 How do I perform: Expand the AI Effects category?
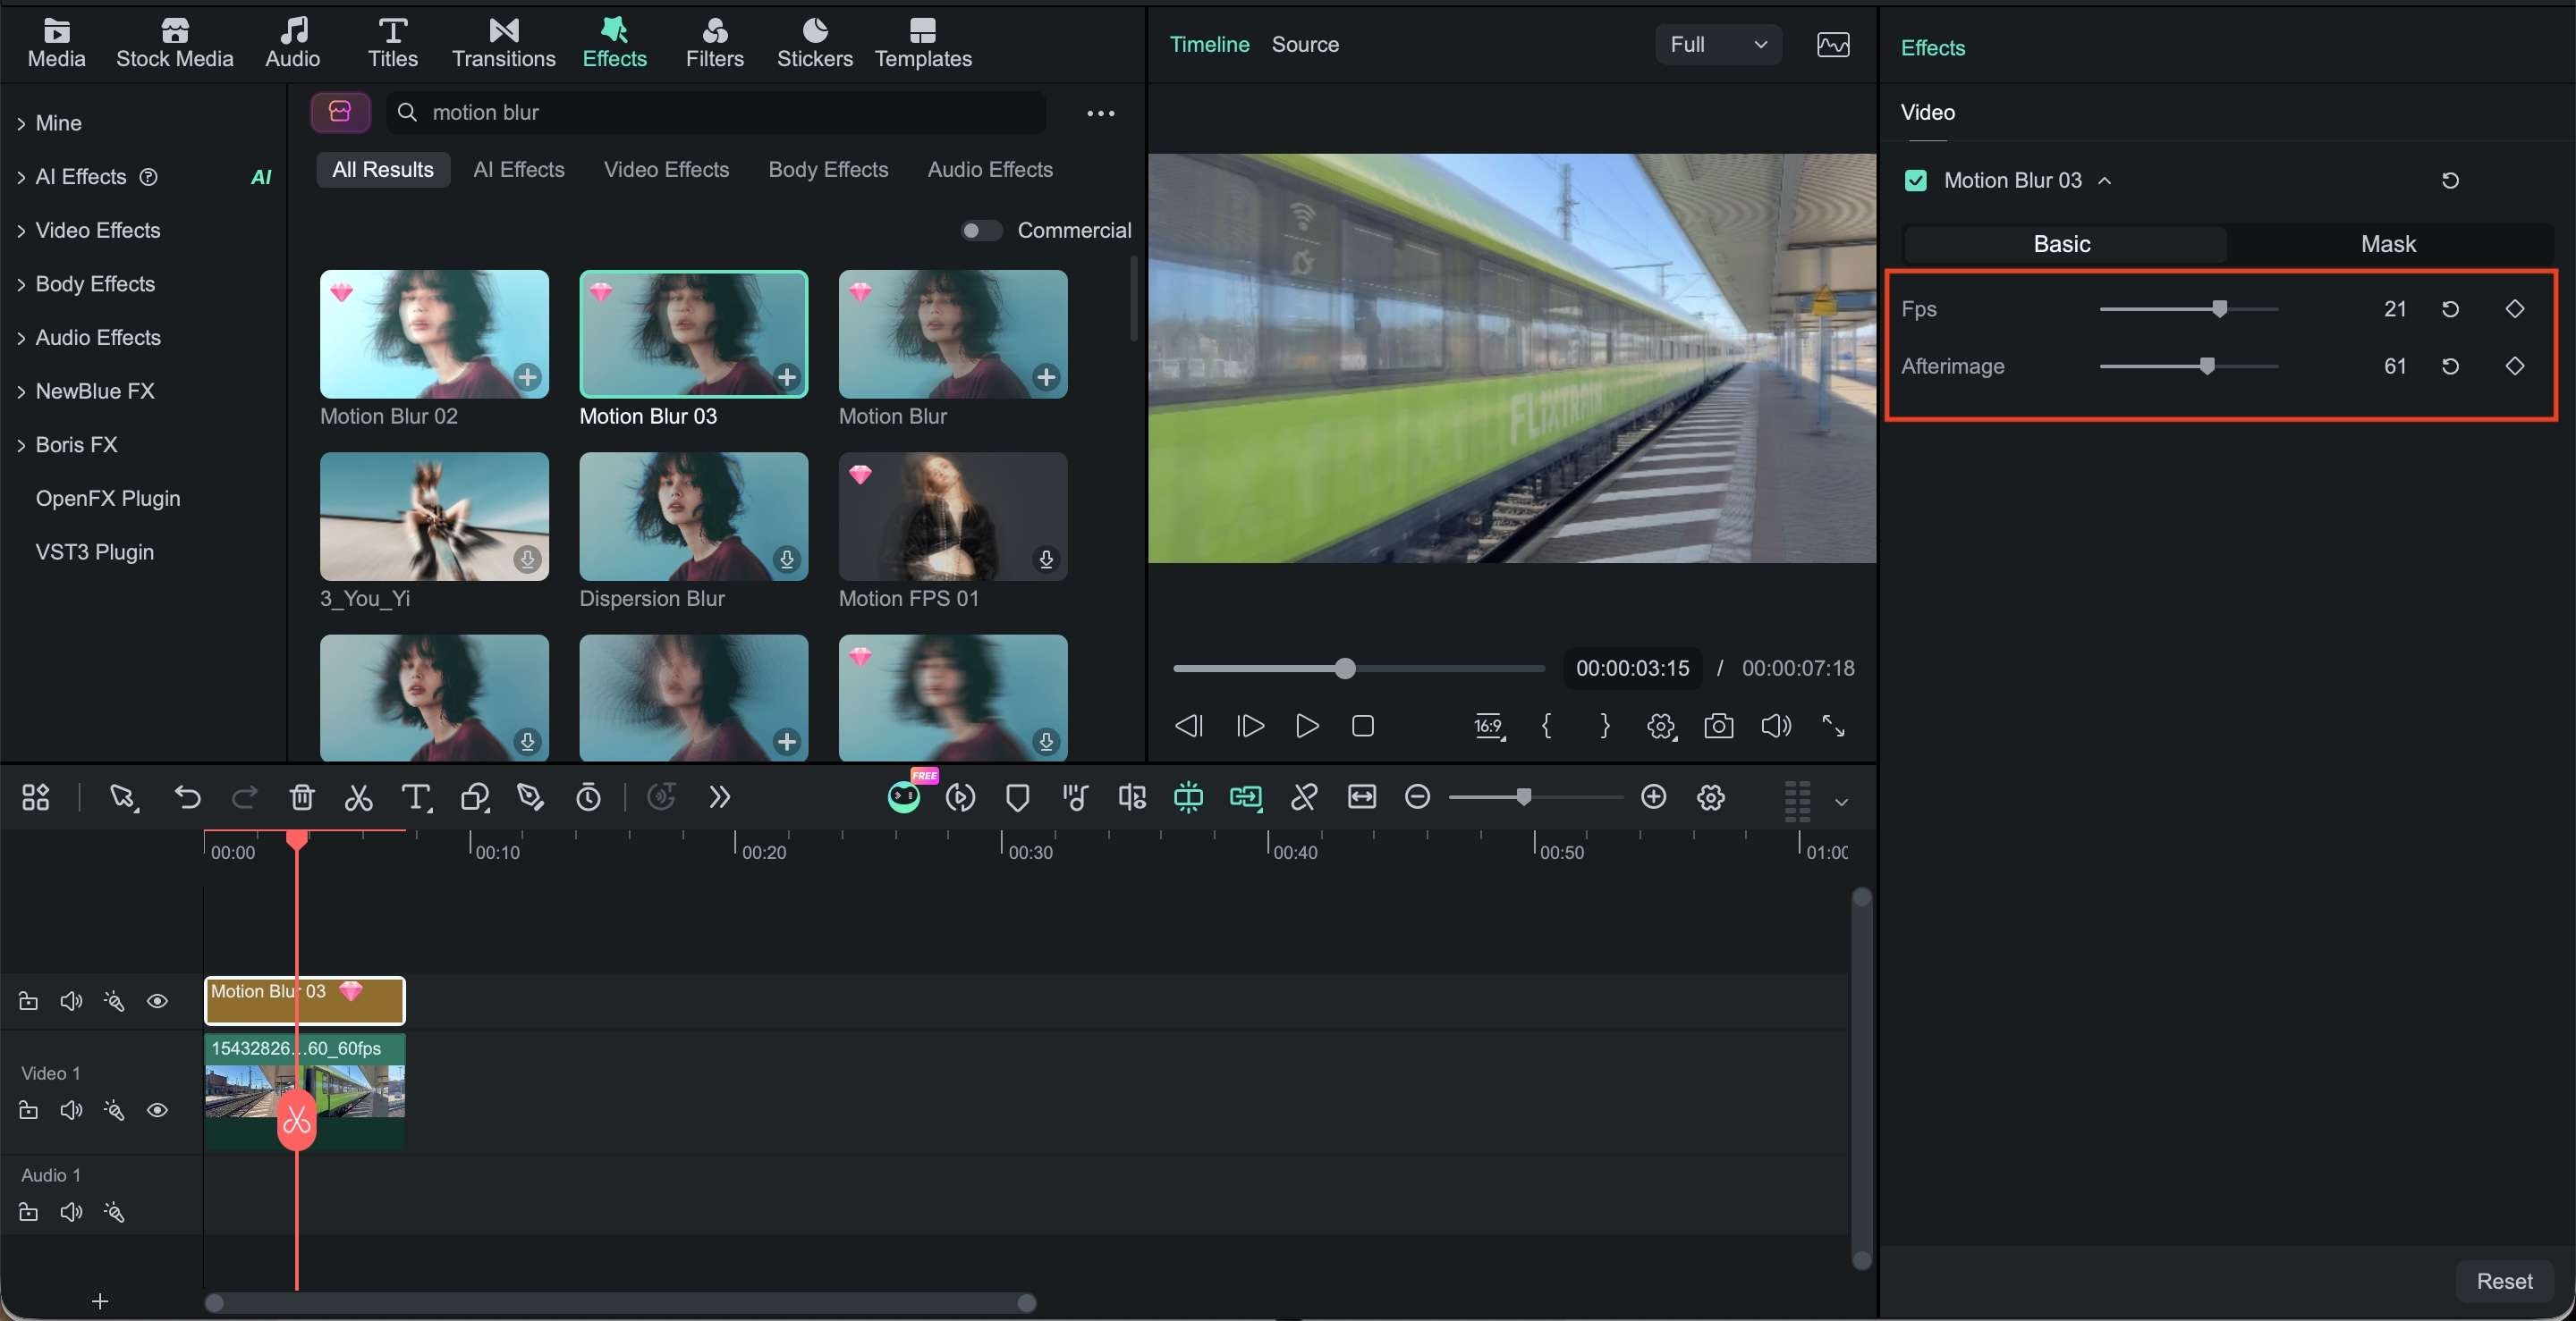point(21,178)
